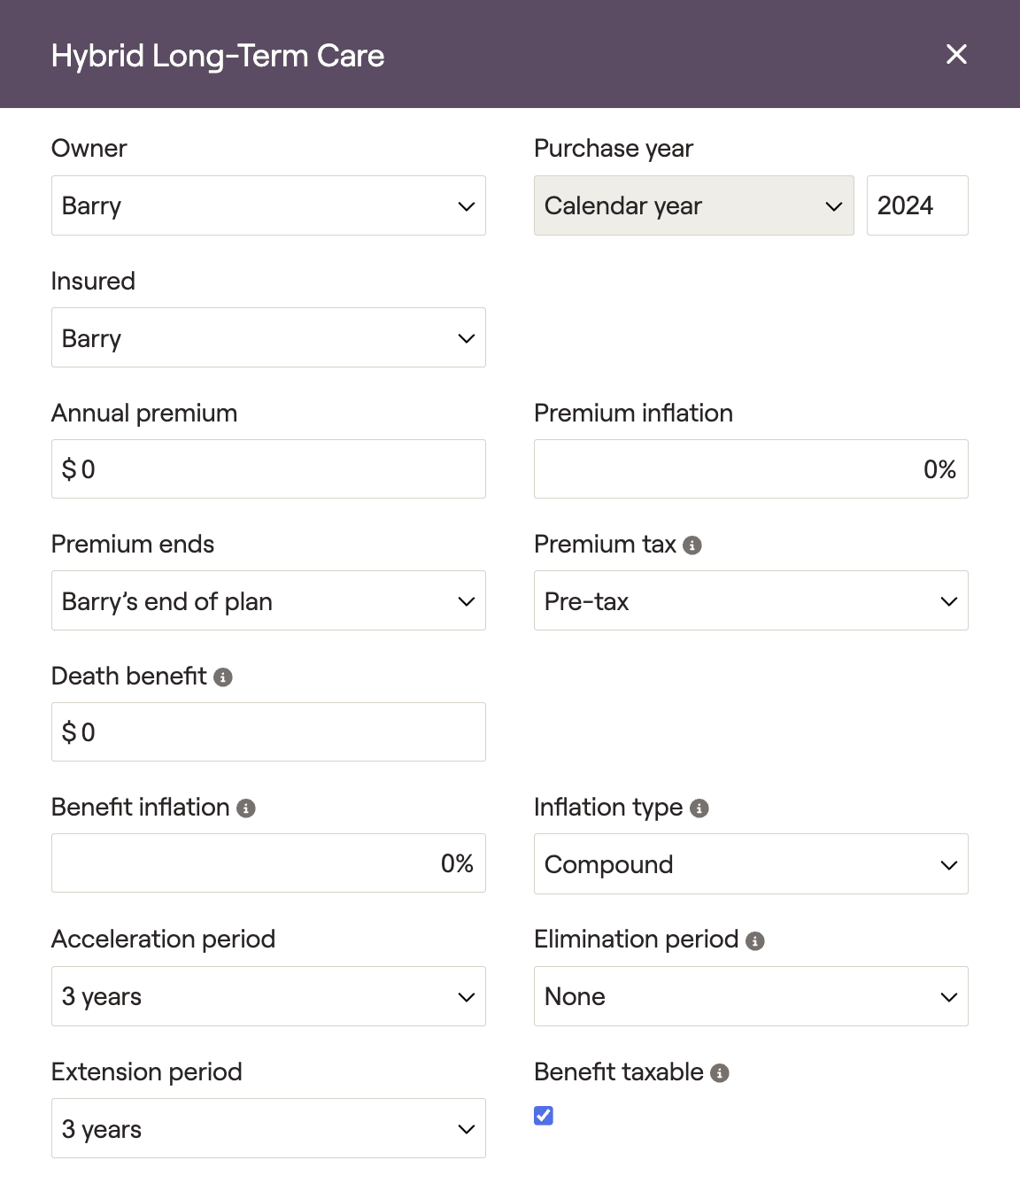The image size is (1020, 1199).
Task: Click the Benefit taxable info icon
Action: tap(720, 1073)
